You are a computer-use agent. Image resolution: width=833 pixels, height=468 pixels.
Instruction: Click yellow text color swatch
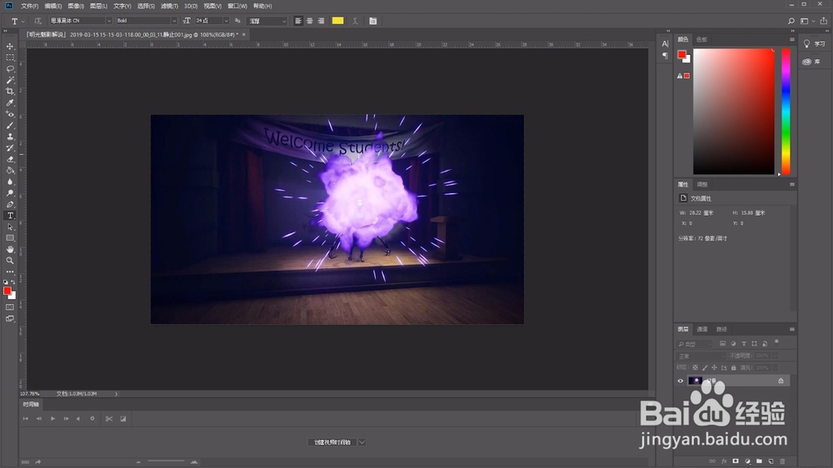[x=338, y=21]
